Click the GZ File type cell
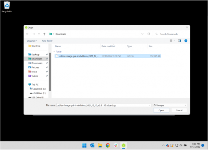The height and width of the screenshot is (150, 208). (x=130, y=56)
